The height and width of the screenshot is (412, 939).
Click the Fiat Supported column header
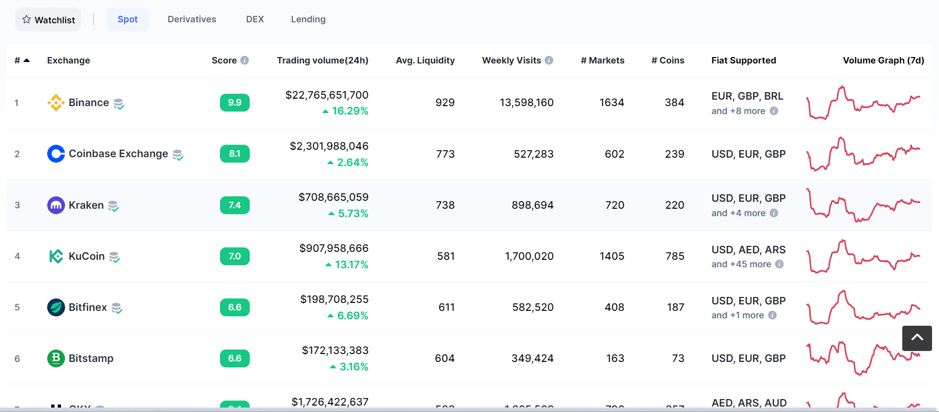(744, 60)
